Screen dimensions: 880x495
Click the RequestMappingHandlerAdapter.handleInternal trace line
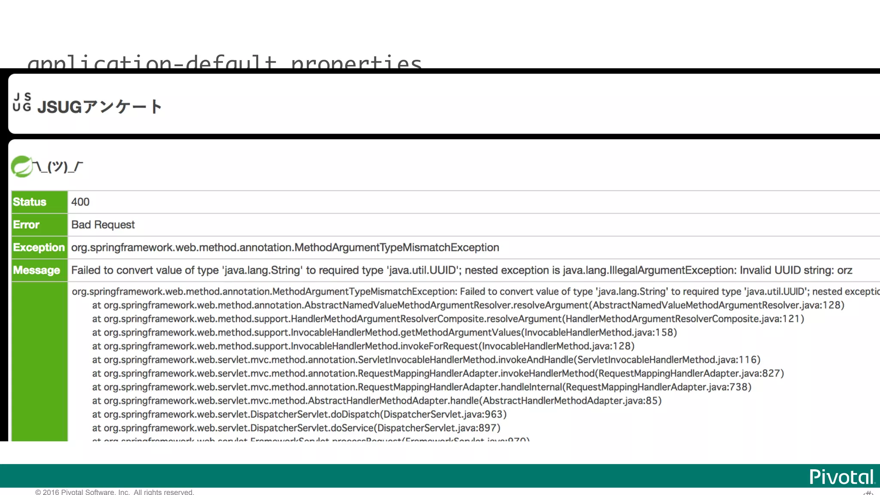pyautogui.click(x=422, y=387)
